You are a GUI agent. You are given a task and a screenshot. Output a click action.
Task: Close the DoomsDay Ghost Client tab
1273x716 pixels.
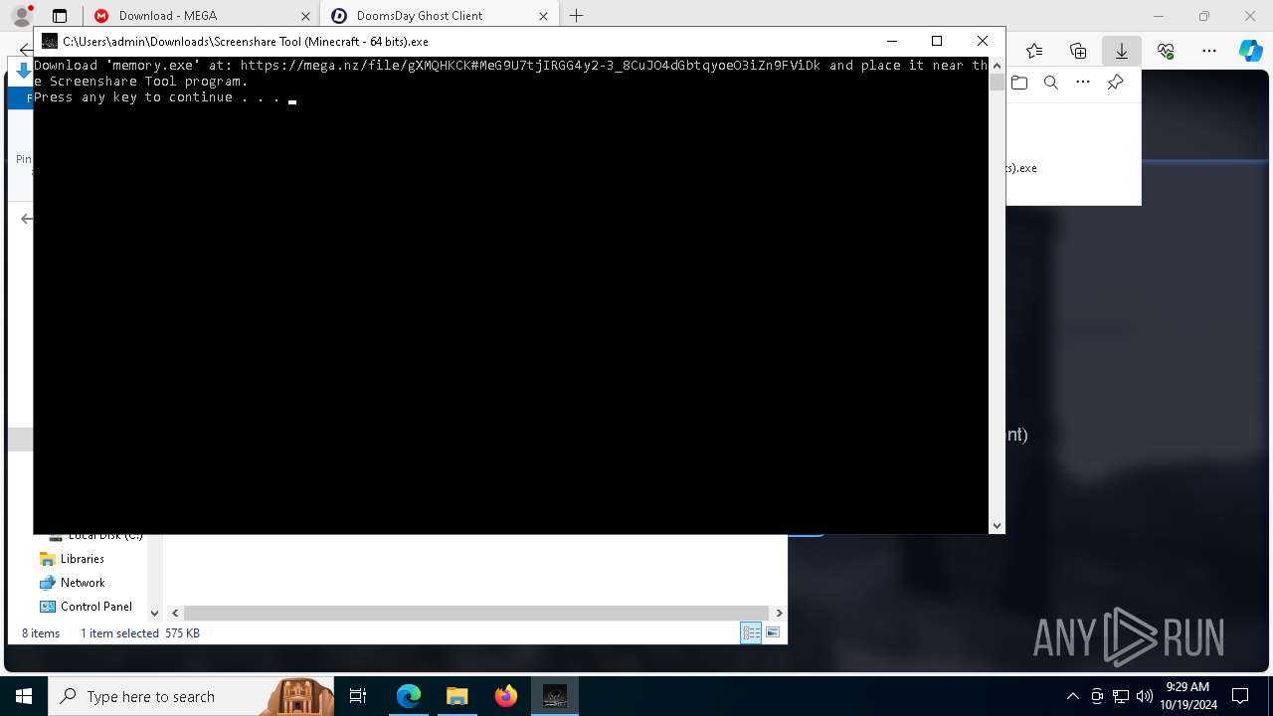click(543, 16)
